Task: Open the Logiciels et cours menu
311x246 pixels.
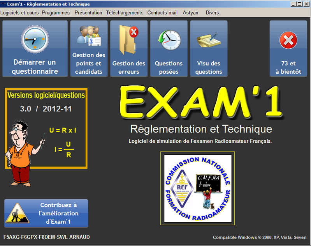Action: (x=19, y=13)
